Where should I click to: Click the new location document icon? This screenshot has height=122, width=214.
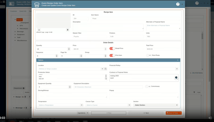click(105, 69)
